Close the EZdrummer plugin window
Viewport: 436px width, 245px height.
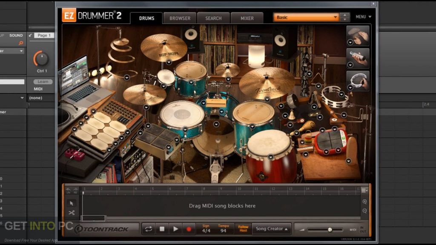(373, 3)
